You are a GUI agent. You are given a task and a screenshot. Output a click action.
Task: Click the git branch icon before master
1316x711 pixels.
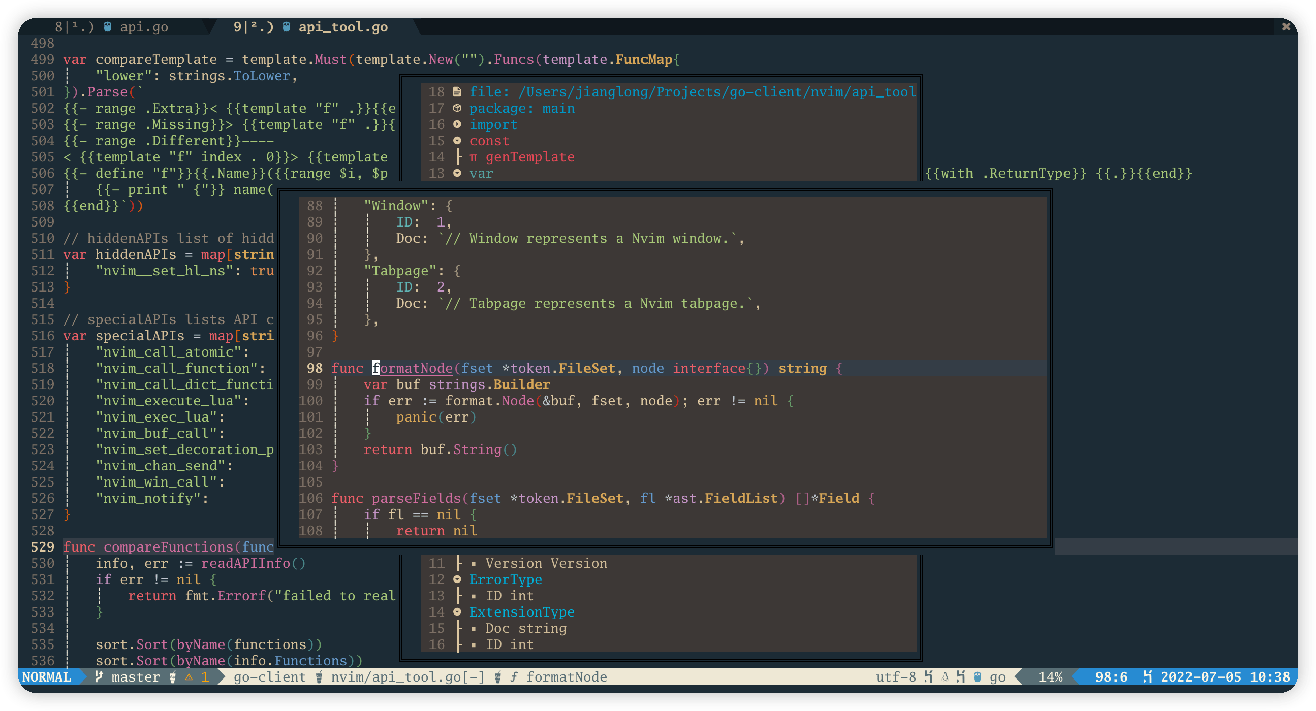pyautogui.click(x=99, y=677)
